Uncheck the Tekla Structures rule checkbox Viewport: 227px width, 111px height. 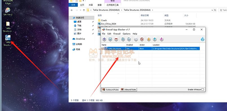(103, 48)
